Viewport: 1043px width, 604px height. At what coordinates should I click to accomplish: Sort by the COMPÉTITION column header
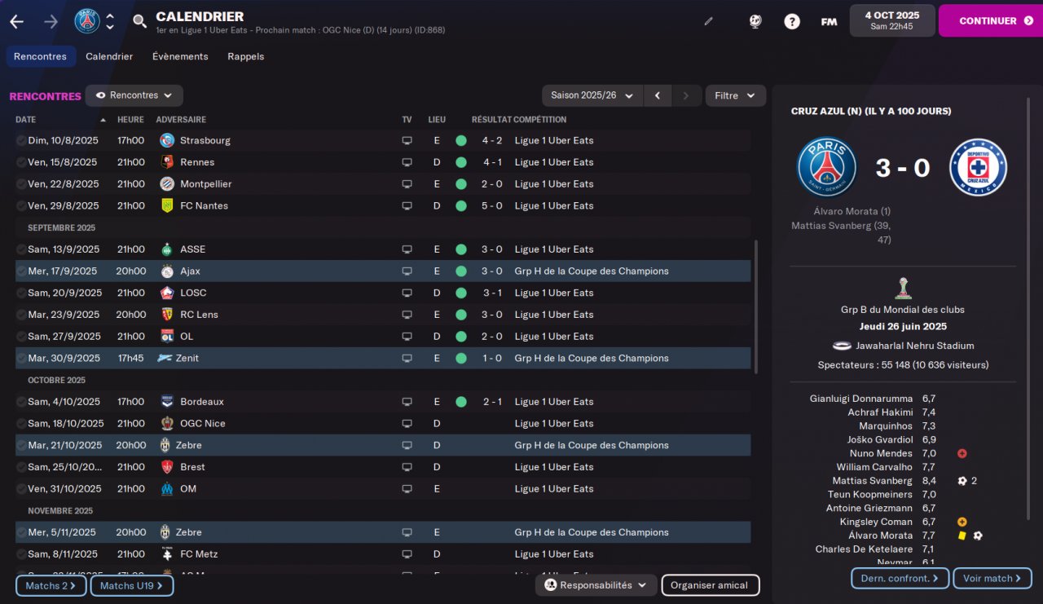(x=540, y=120)
